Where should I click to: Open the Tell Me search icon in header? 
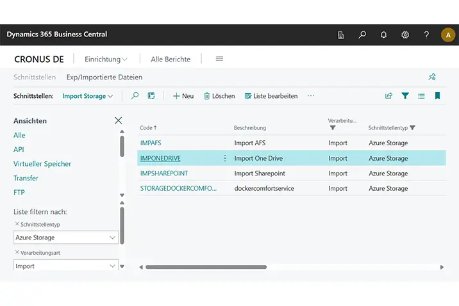pyautogui.click(x=362, y=35)
